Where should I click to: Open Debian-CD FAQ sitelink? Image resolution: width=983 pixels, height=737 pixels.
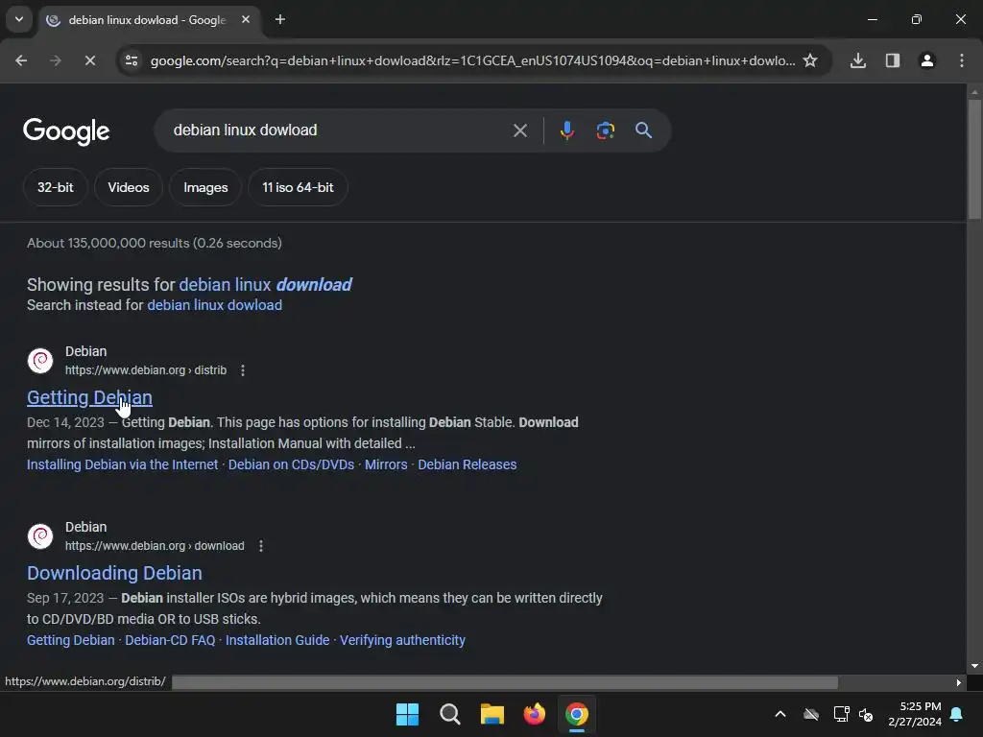click(170, 640)
